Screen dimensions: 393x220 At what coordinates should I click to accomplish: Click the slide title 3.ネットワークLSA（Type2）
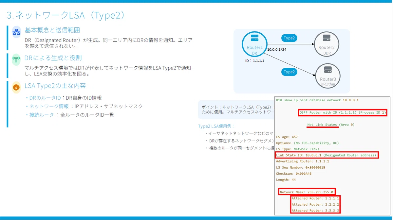66,15
